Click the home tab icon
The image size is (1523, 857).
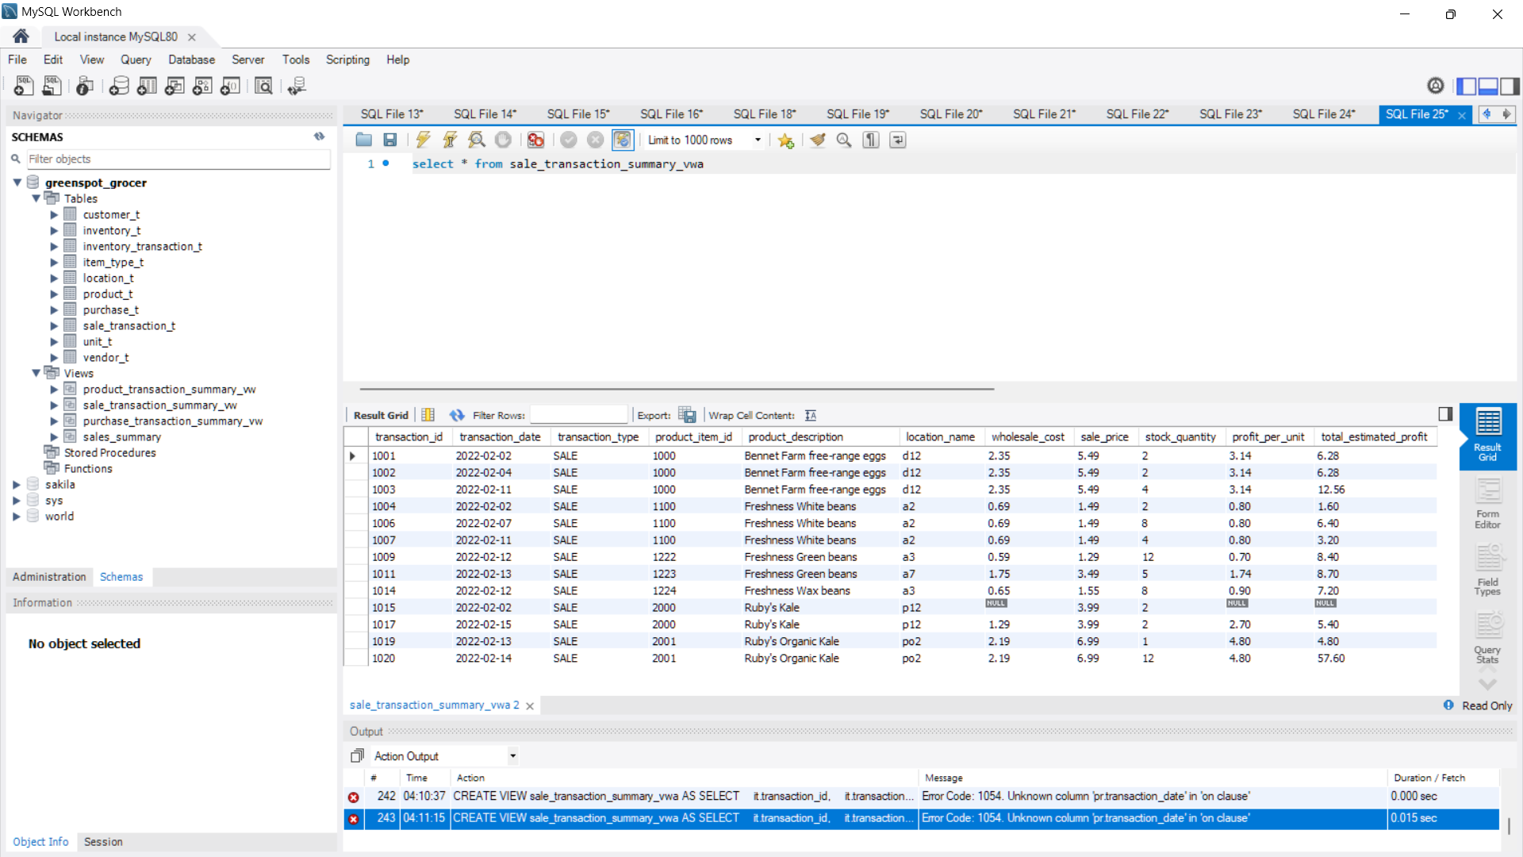[21, 37]
